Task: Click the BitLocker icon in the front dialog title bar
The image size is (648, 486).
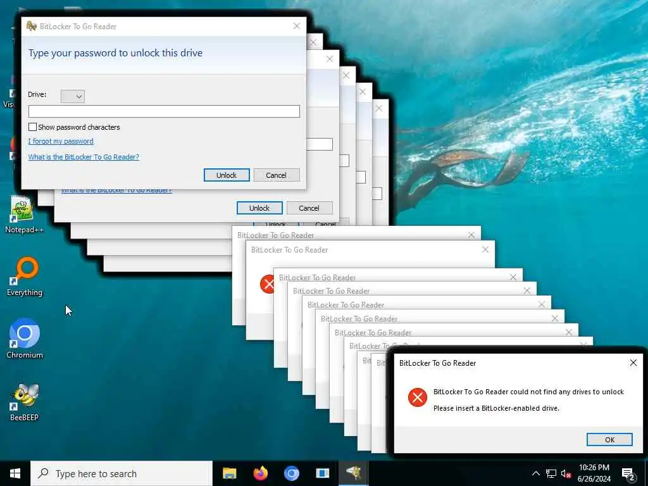Action: point(32,27)
